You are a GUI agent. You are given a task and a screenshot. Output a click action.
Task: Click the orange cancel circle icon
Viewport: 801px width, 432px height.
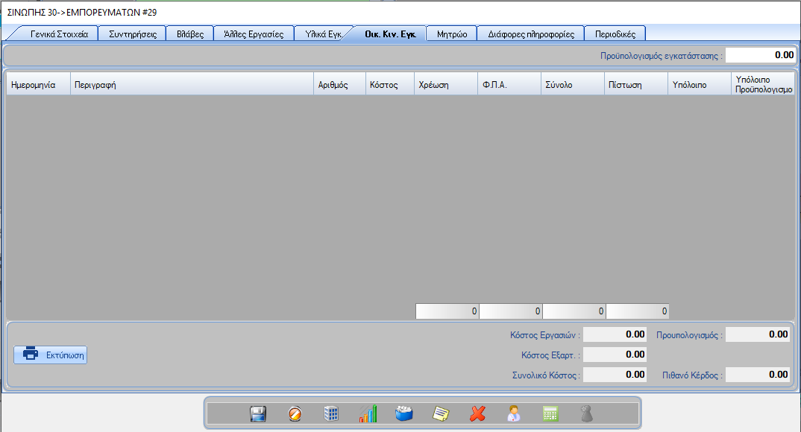[295, 414]
